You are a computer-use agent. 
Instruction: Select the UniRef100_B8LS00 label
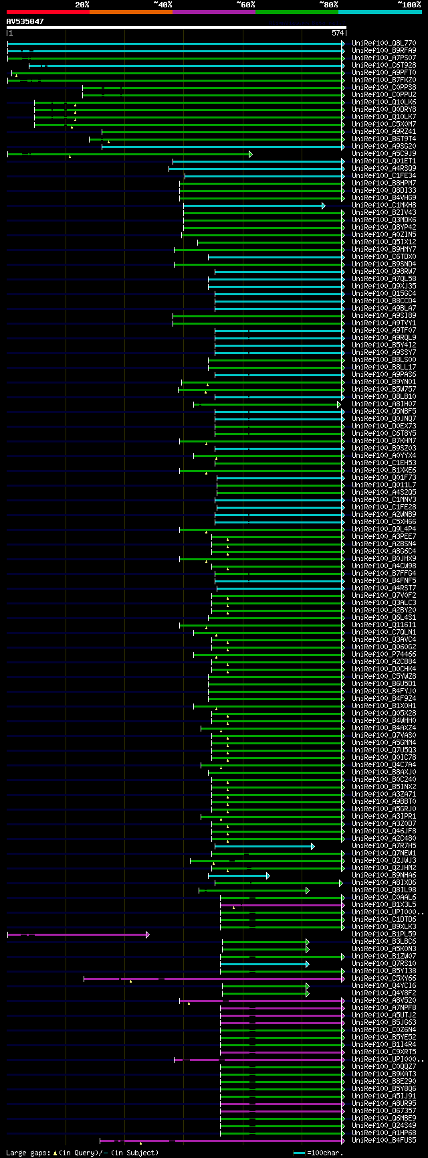[384, 360]
